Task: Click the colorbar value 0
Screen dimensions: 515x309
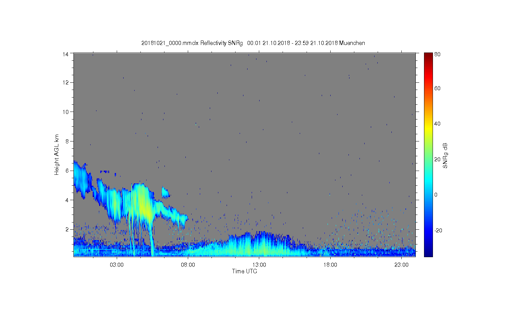Action: pyautogui.click(x=436, y=195)
